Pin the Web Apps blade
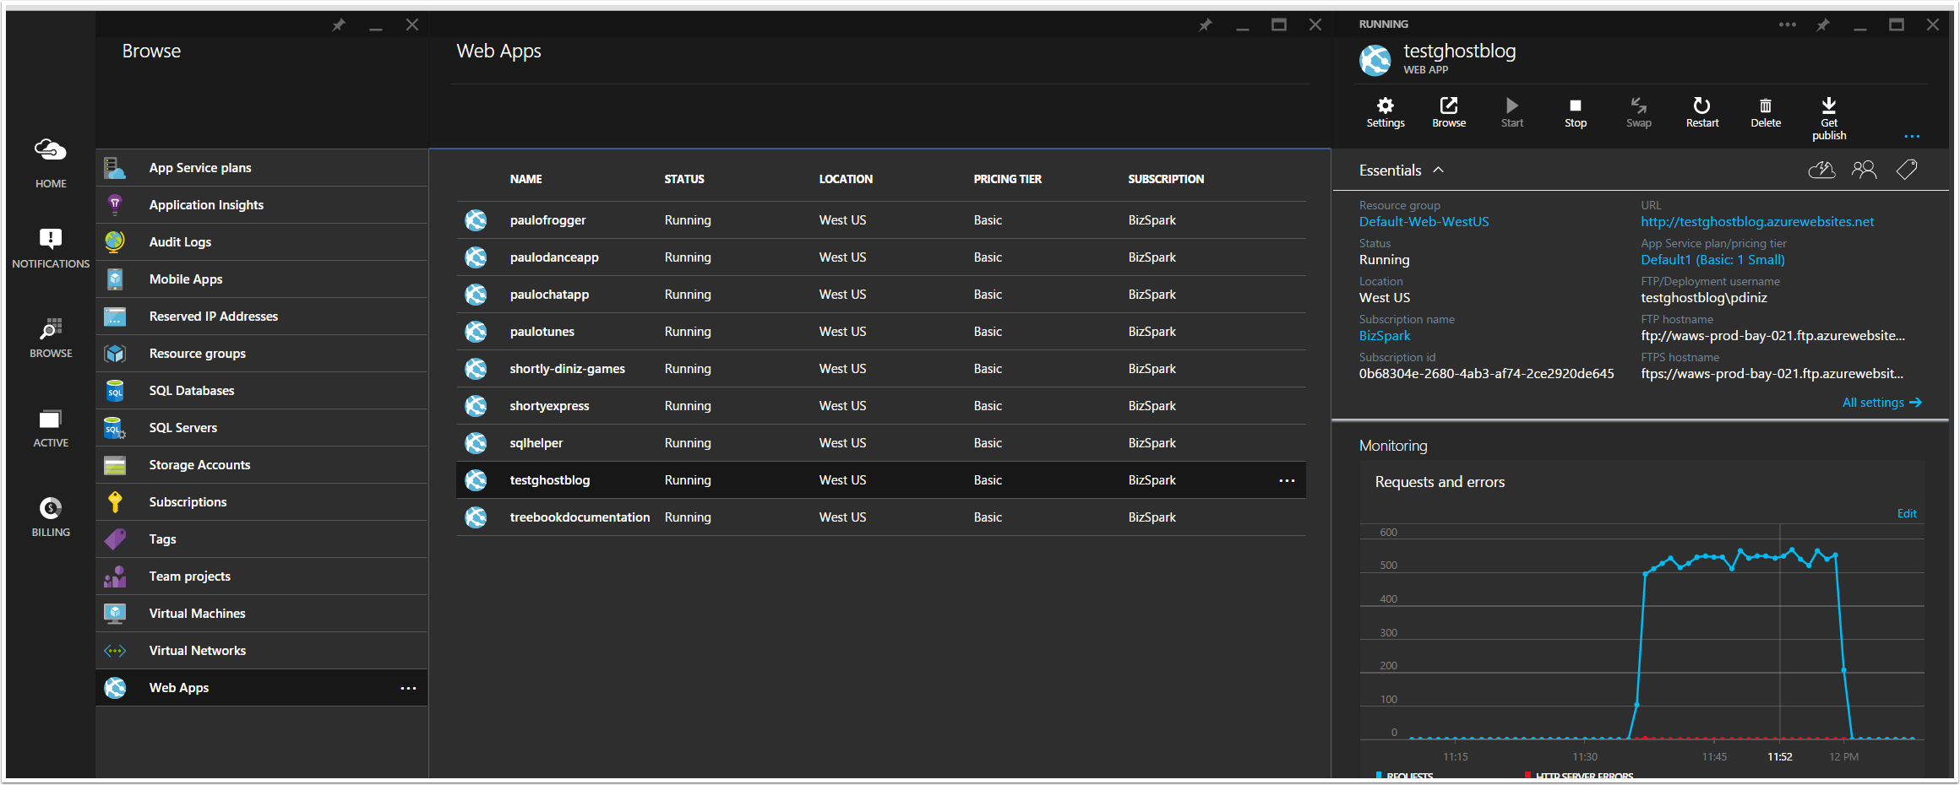The width and height of the screenshot is (1960, 785). click(x=1206, y=25)
